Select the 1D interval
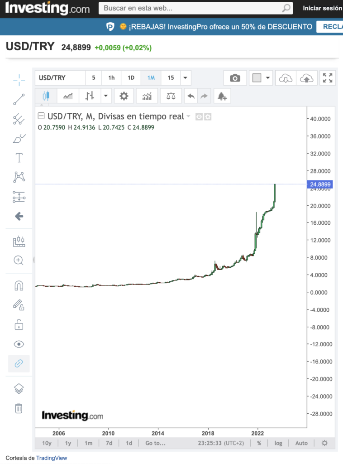The width and height of the screenshot is (343, 464). (131, 78)
